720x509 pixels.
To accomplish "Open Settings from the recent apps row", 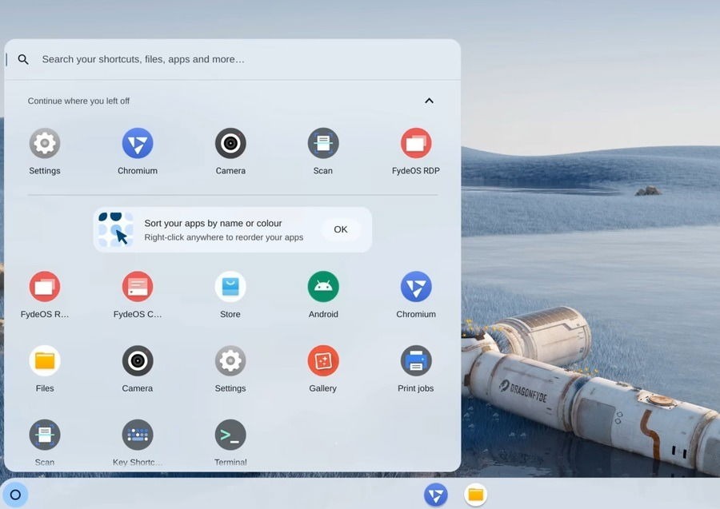I will click(x=45, y=144).
